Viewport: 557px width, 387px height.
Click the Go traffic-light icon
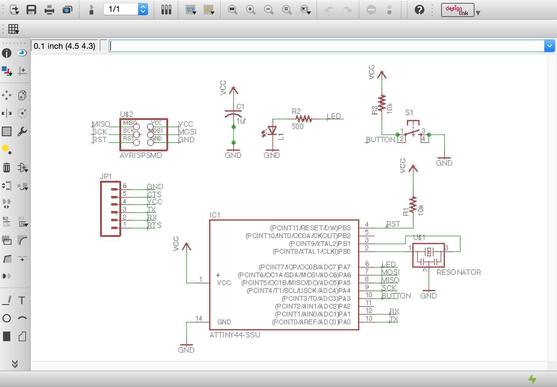pyautogui.click(x=389, y=10)
